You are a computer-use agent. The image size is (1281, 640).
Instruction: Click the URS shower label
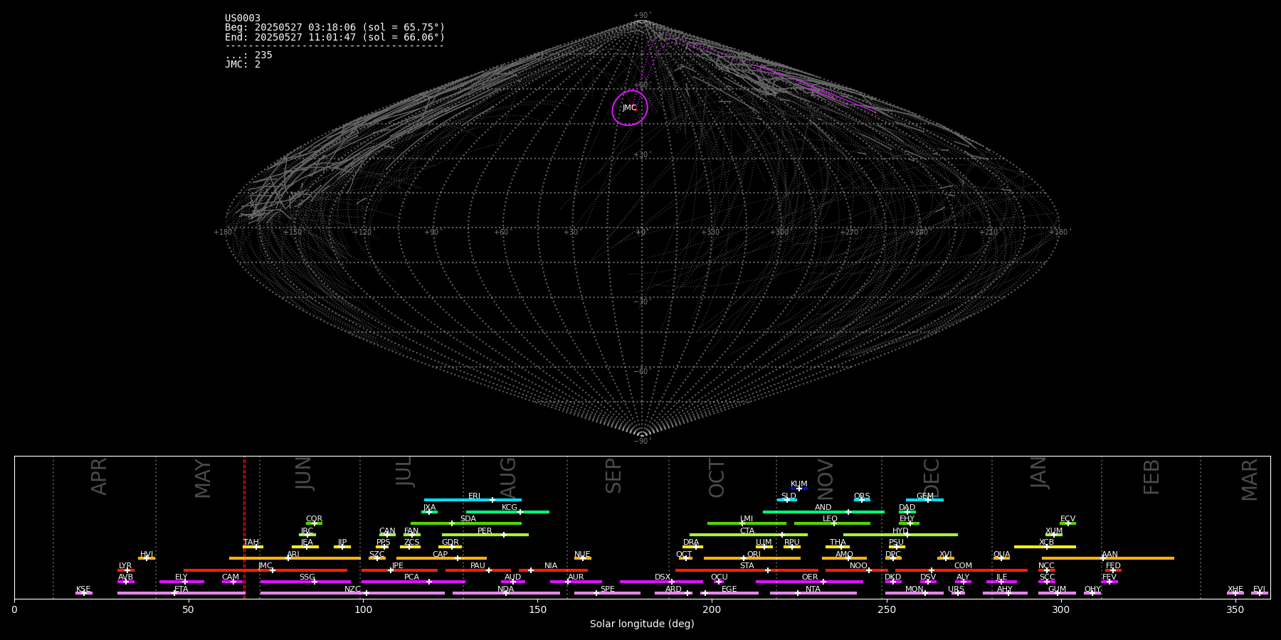[x=956, y=589]
